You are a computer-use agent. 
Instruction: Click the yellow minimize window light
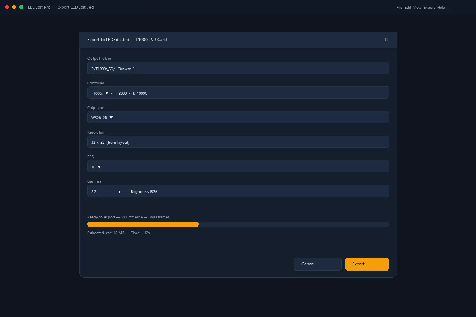(x=14, y=7)
